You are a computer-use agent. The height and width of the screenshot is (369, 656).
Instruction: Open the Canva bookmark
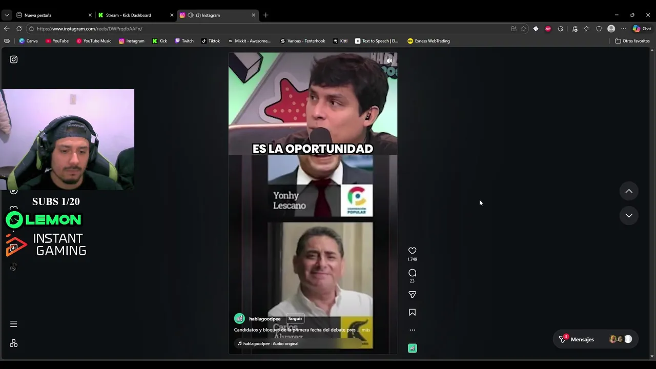tap(28, 41)
